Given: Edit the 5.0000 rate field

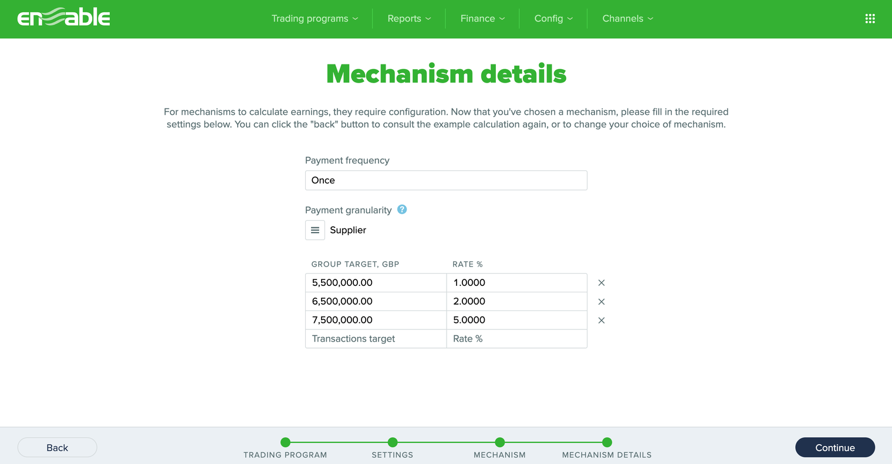Looking at the screenshot, I should 517,320.
